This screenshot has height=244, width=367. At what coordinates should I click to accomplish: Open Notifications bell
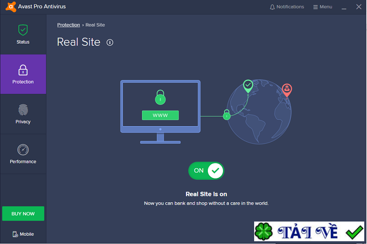click(287, 7)
